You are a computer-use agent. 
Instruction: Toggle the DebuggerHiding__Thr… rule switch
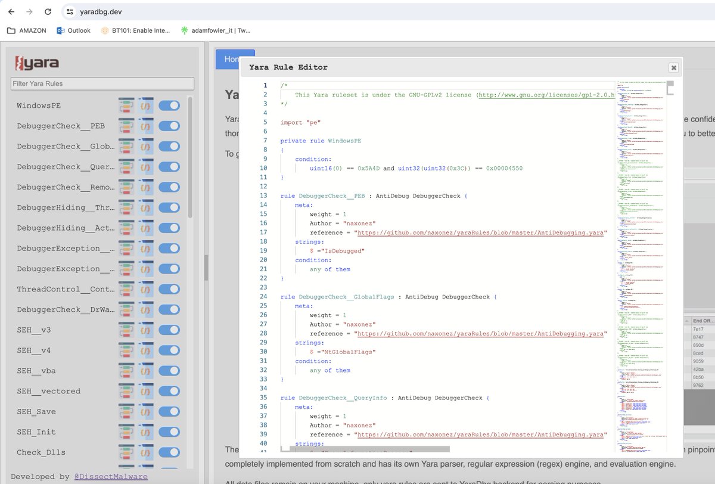[169, 207]
